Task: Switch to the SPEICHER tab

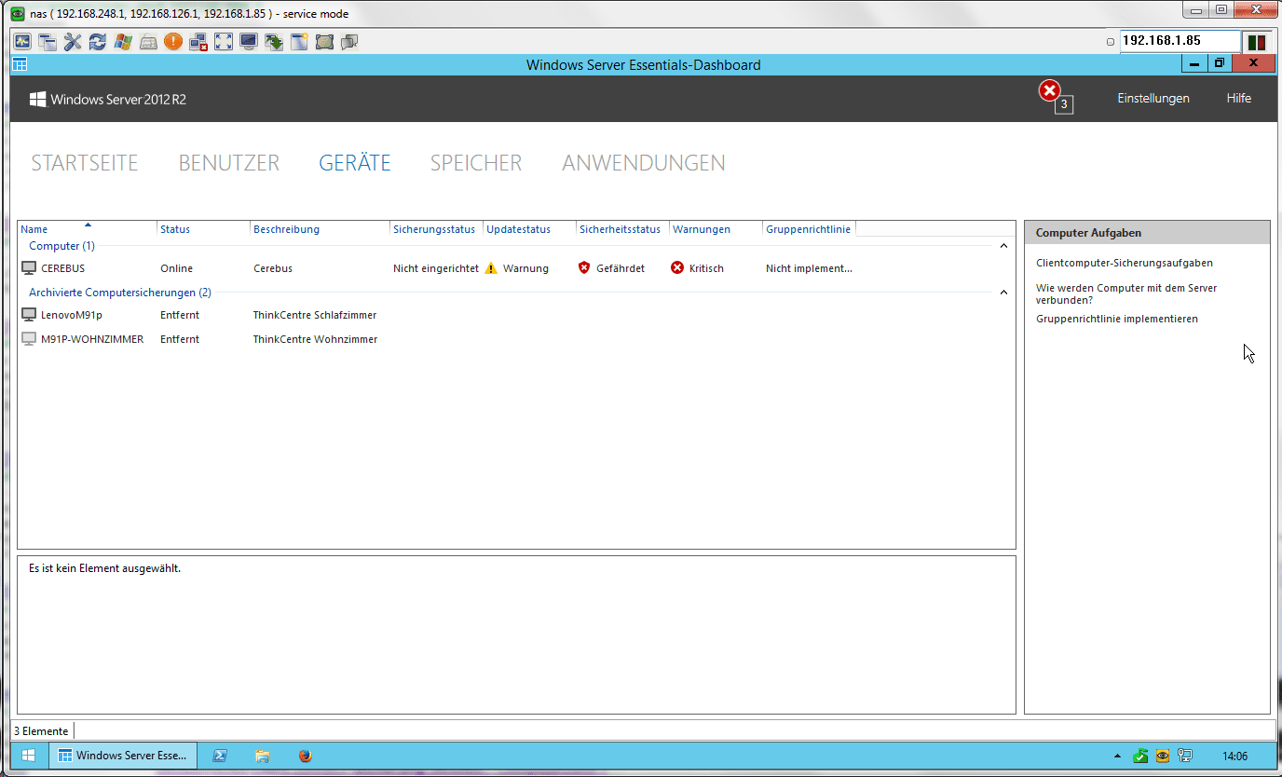Action: point(476,163)
